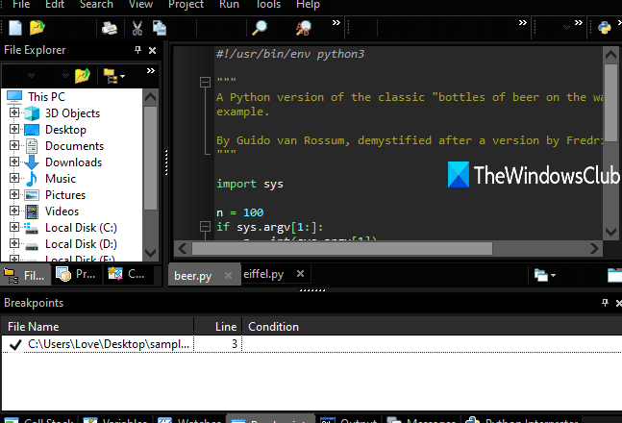This screenshot has width=622, height=423.
Task: Expand the Local Disk (C:) node
Action: (14, 227)
